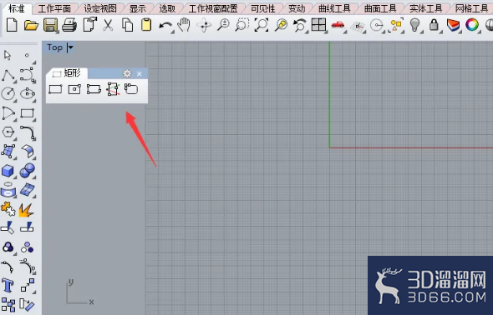Click the Top viewport title
493x315 pixels.
[x=54, y=47]
